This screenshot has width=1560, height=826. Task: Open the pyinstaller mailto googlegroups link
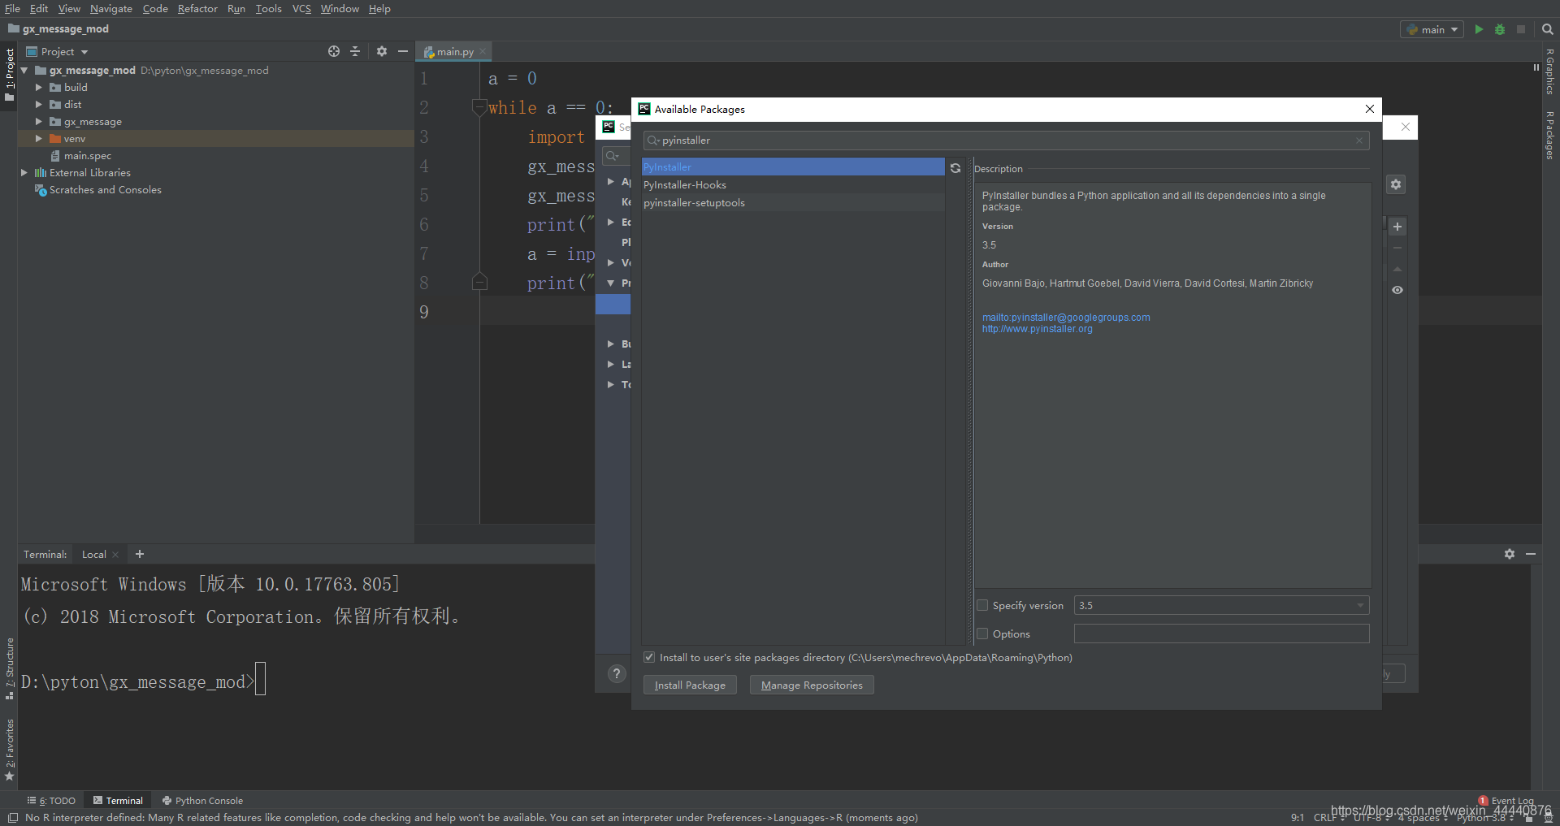click(1066, 318)
